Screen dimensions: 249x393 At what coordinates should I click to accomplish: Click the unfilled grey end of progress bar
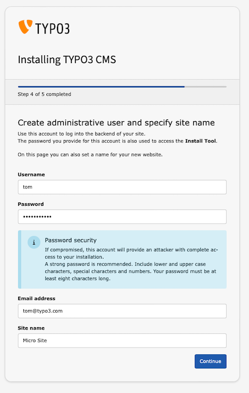tap(206, 87)
